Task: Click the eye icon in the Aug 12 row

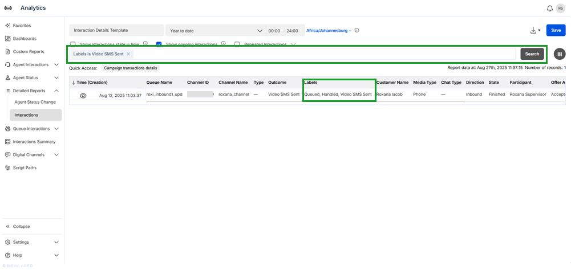Action: click(x=83, y=96)
